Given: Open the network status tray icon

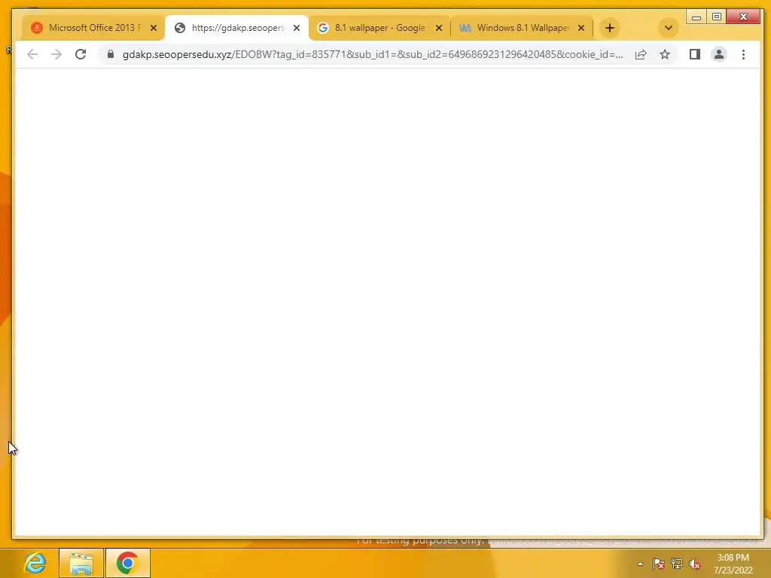Looking at the screenshot, I should (x=677, y=564).
